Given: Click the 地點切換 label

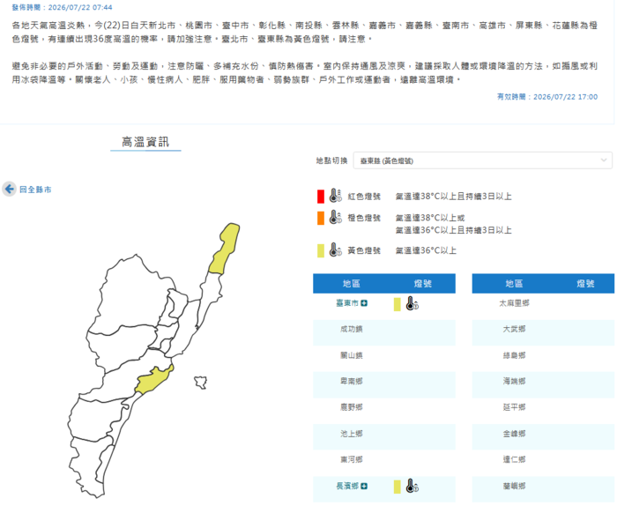Looking at the screenshot, I should click(x=331, y=160).
